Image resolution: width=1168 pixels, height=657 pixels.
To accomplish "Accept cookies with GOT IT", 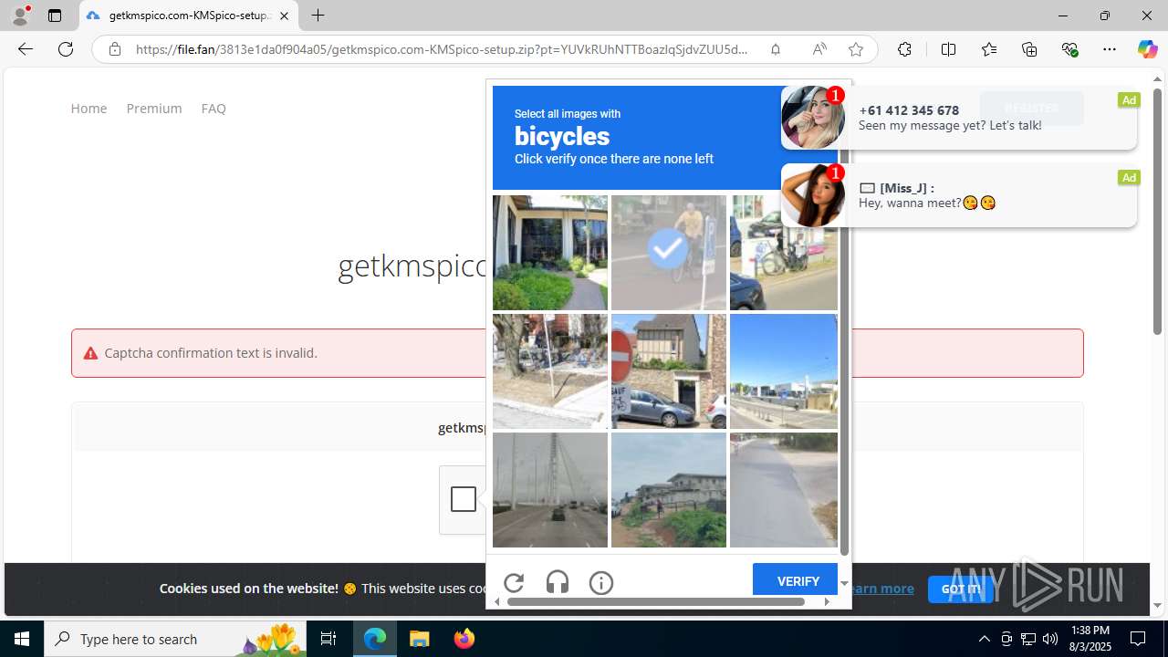I will coord(960,589).
